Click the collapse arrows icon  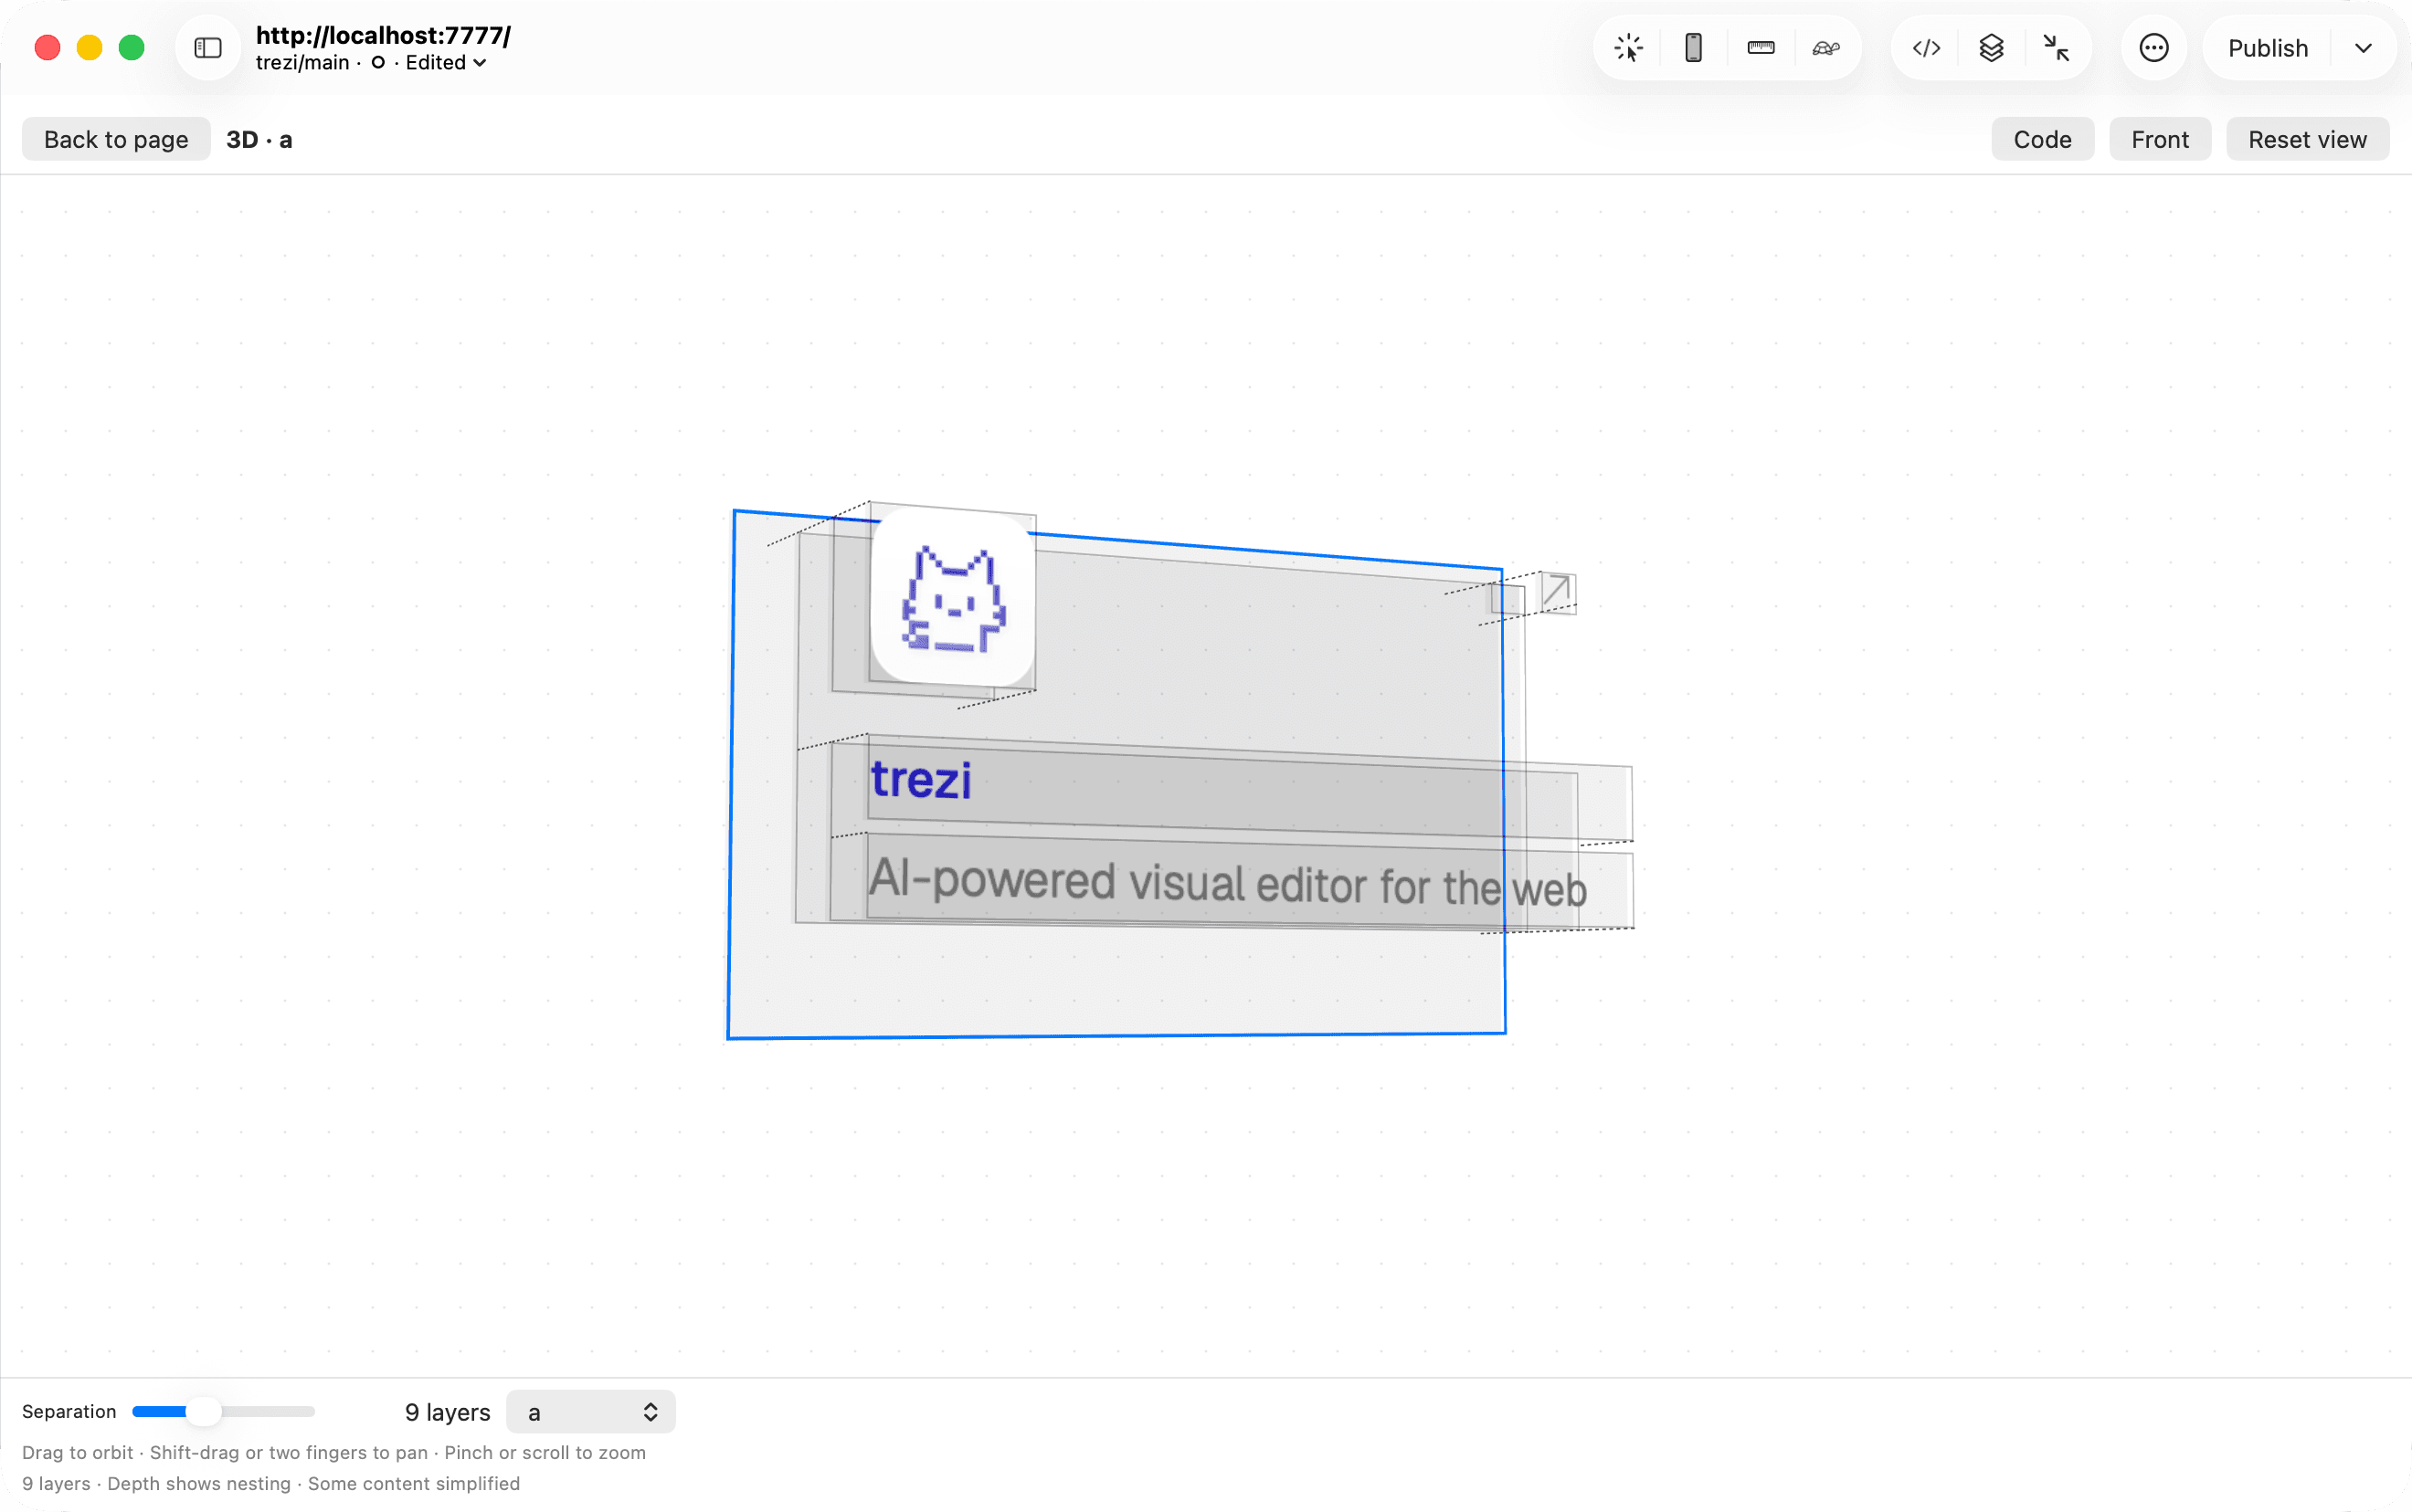coord(2056,48)
